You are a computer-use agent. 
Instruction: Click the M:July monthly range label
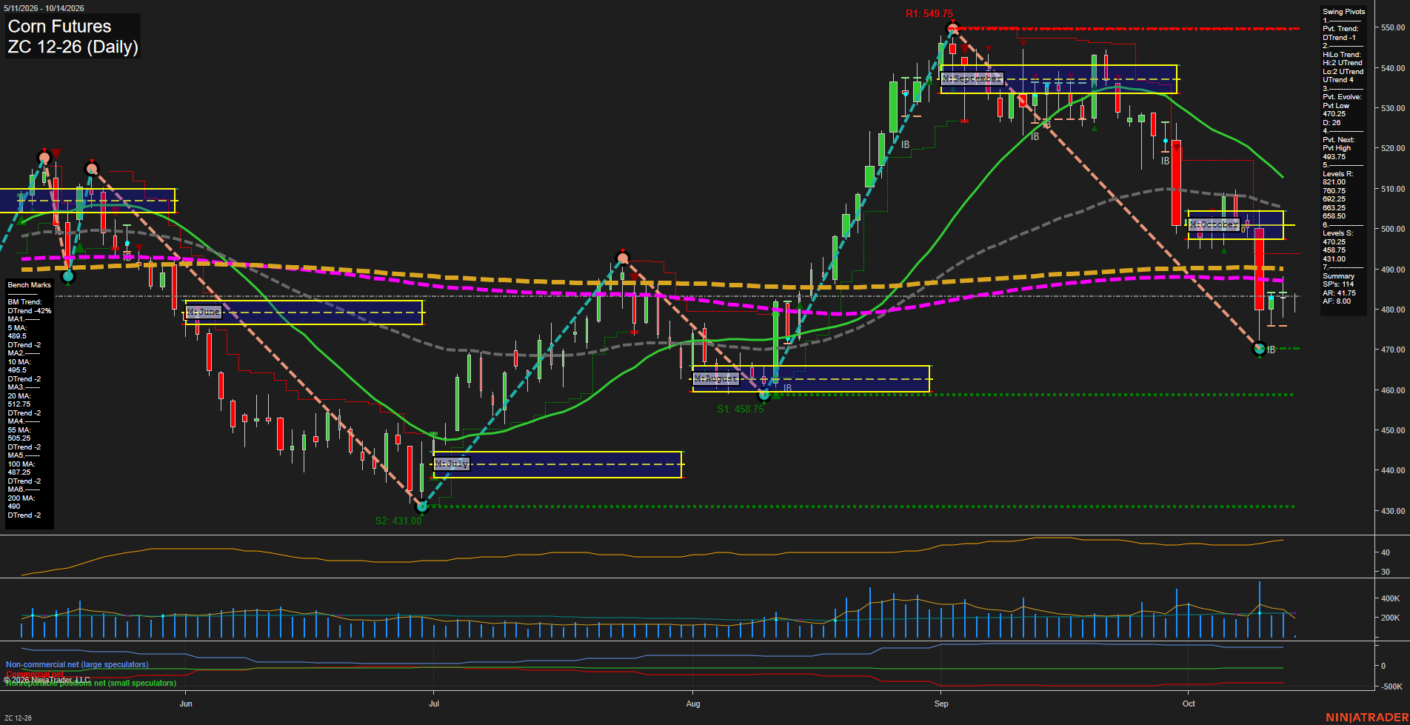(x=452, y=464)
